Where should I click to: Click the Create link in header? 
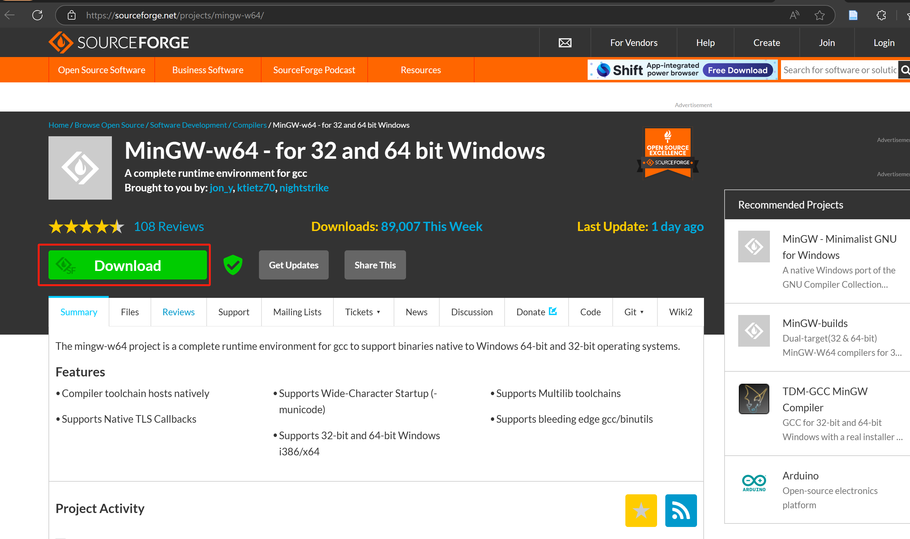pos(766,43)
